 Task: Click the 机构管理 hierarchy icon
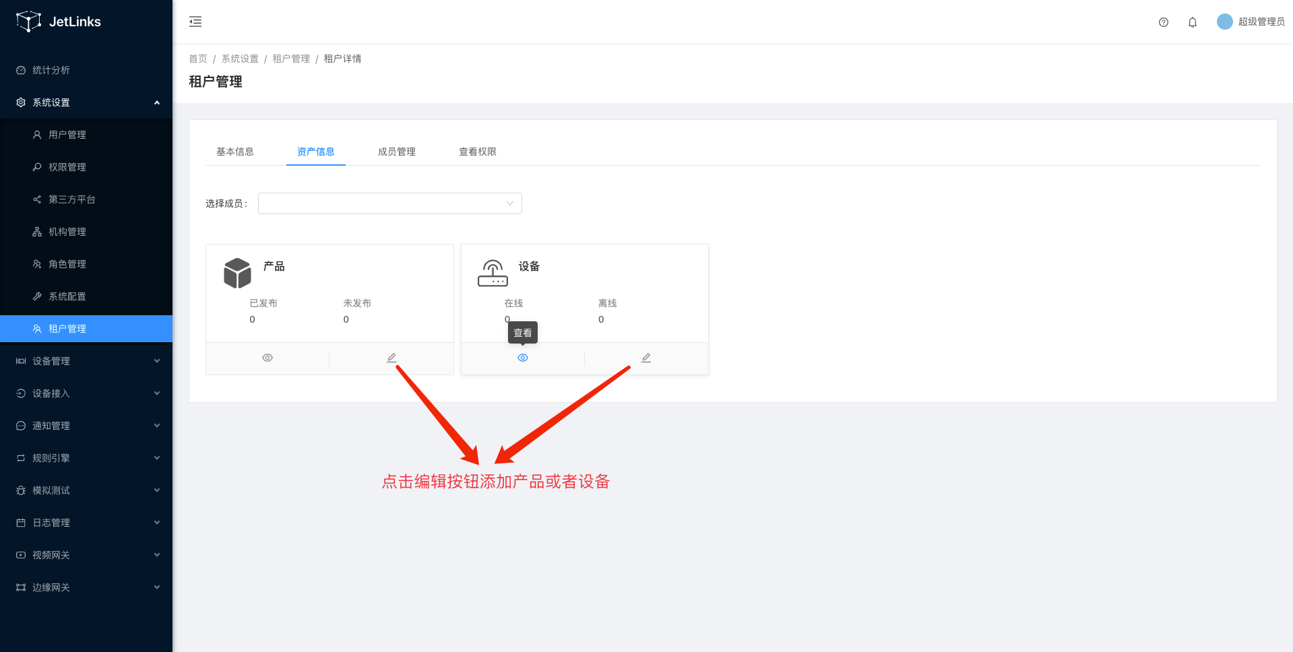pos(37,232)
